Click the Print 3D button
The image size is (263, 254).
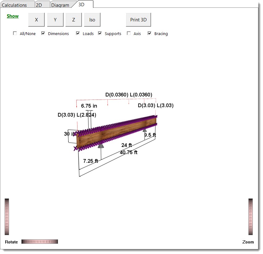tap(138, 20)
